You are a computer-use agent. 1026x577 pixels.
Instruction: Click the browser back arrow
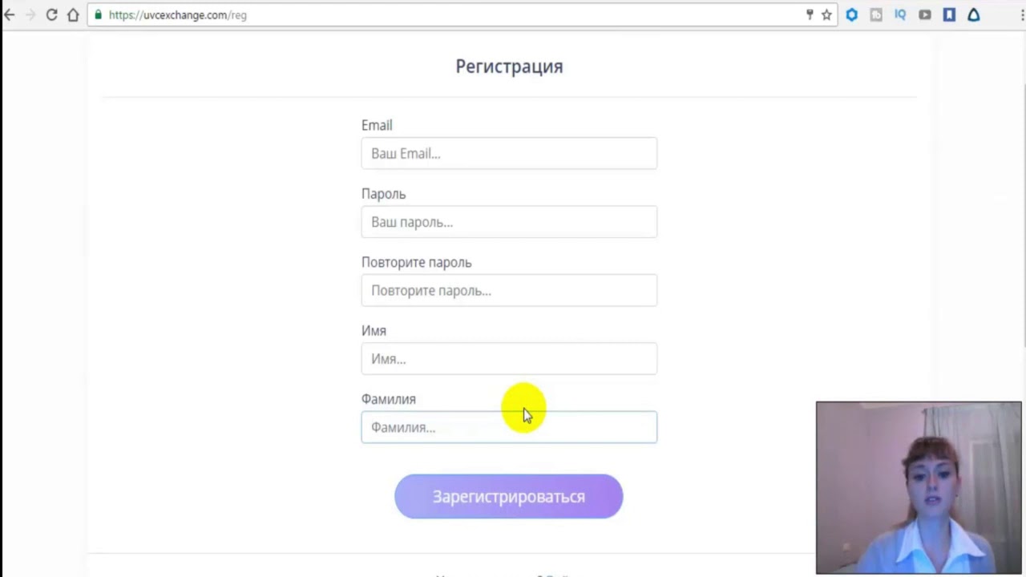point(10,14)
